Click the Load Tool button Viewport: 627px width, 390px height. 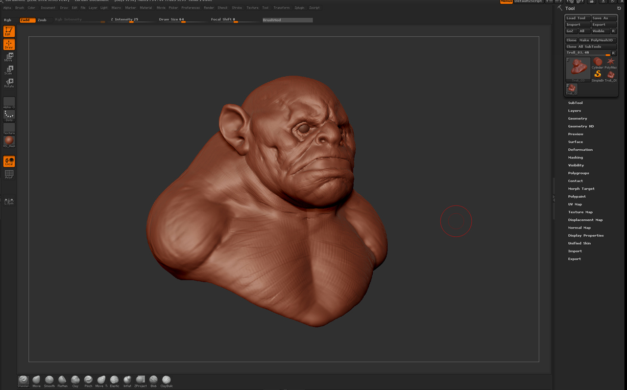coord(578,18)
